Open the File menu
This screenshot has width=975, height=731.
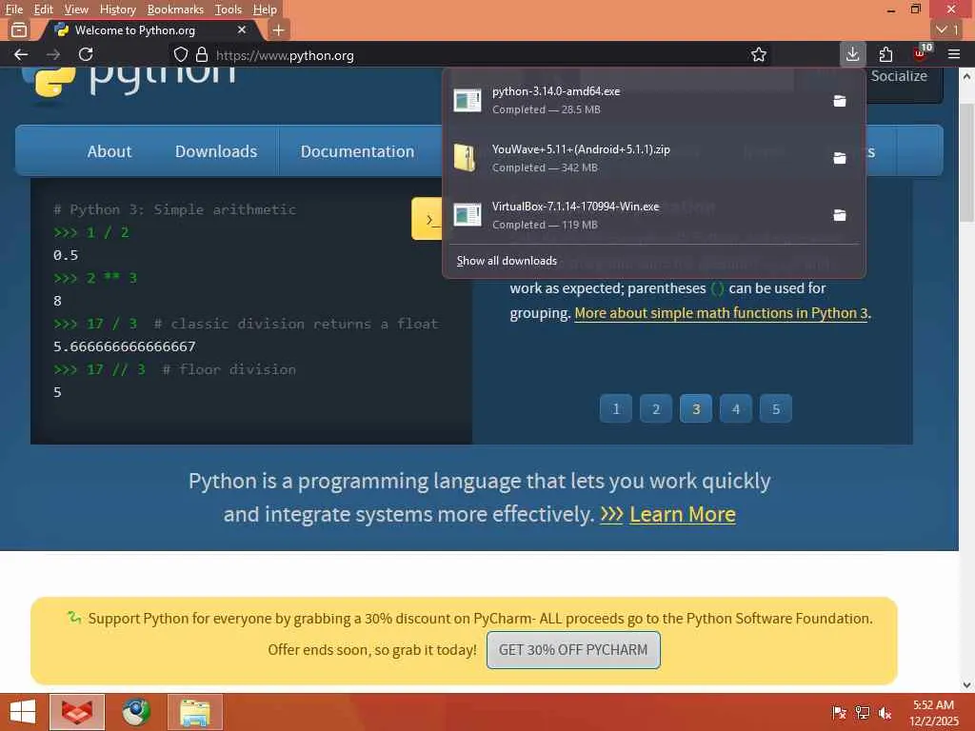point(13,10)
